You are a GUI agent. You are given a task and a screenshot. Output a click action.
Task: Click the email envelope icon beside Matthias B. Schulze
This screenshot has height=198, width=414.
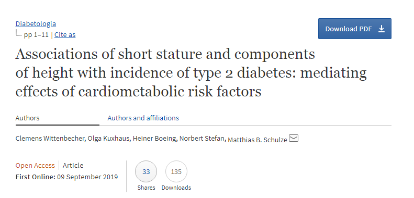tap(294, 138)
